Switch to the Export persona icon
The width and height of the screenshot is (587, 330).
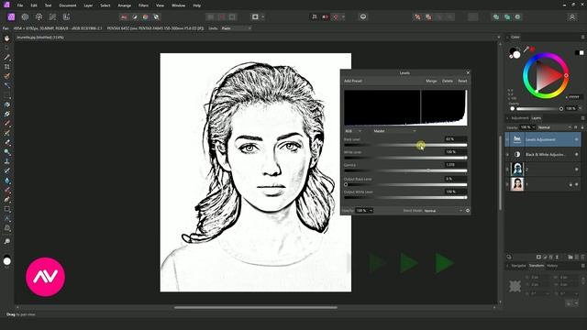66,16
